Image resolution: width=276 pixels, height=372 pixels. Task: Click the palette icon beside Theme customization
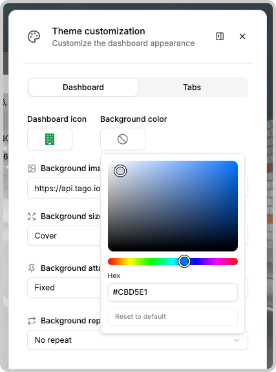tap(34, 36)
